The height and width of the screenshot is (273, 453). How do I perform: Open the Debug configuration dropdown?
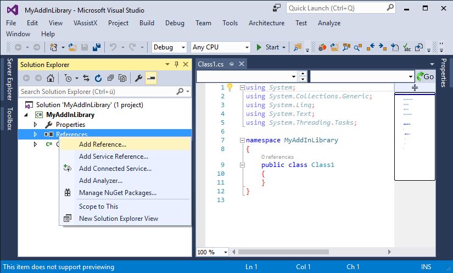[x=170, y=47]
